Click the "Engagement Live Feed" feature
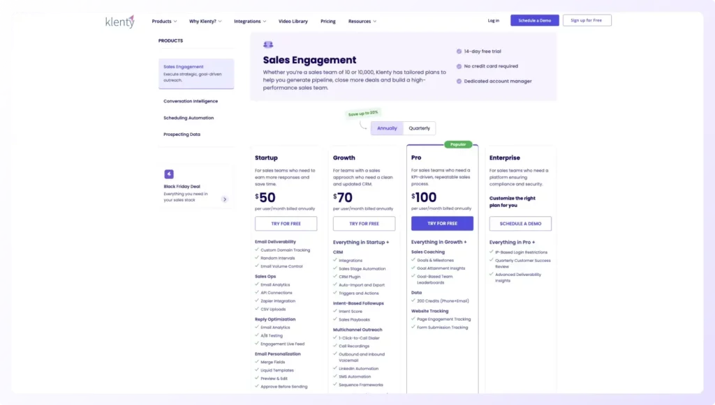Viewport: 715px width, 405px height. click(282, 344)
